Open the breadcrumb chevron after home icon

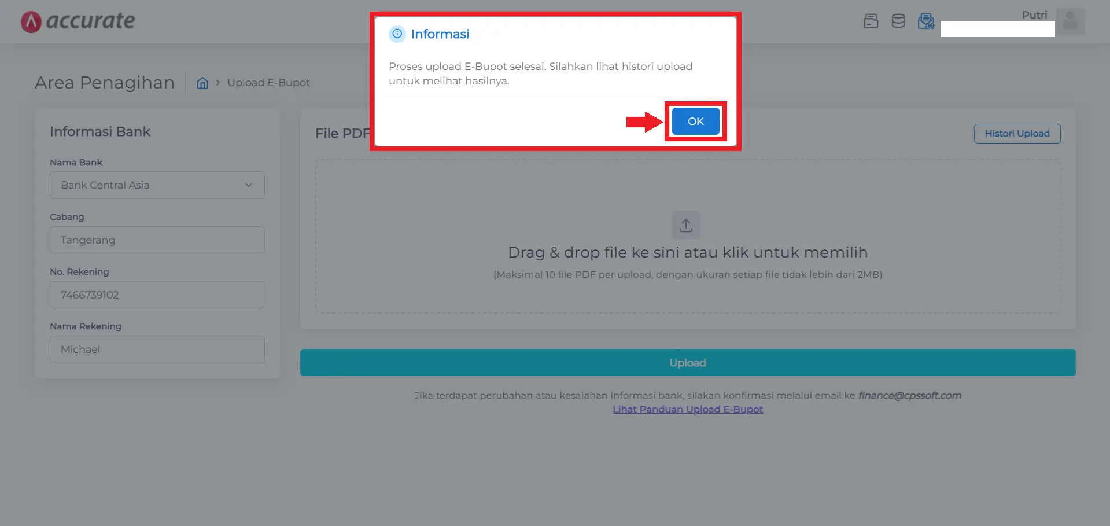pos(217,83)
